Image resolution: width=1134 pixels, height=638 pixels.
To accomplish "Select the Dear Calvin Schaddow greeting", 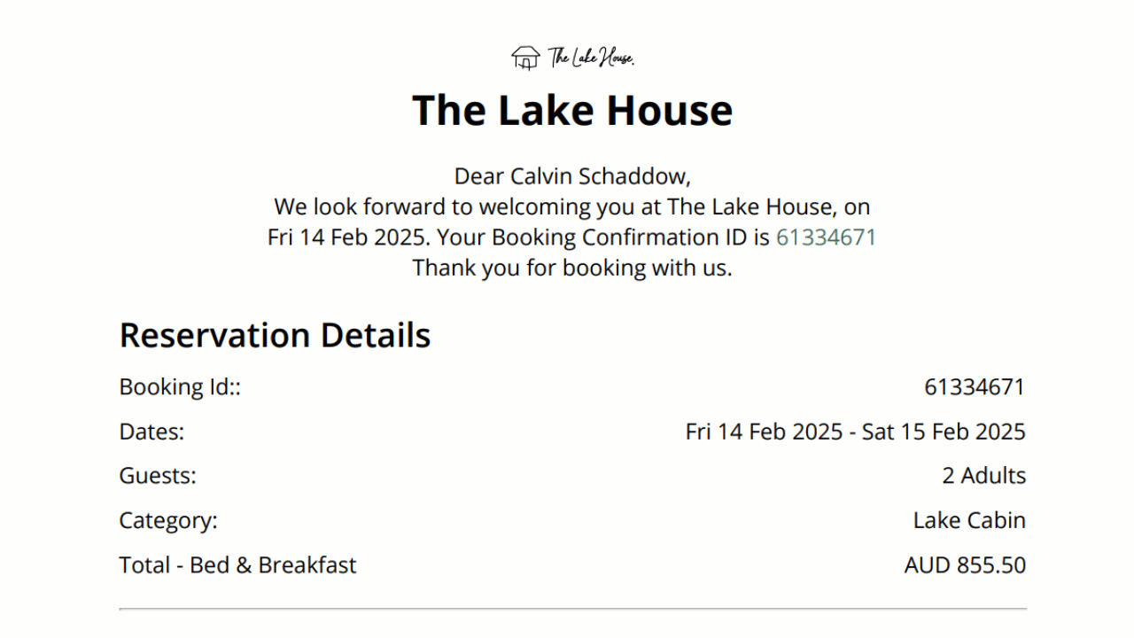I will pos(572,176).
